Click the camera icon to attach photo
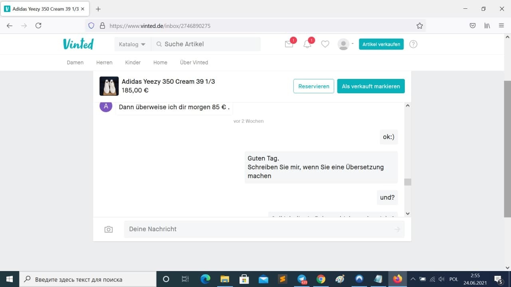This screenshot has height=287, width=511. coord(109,229)
